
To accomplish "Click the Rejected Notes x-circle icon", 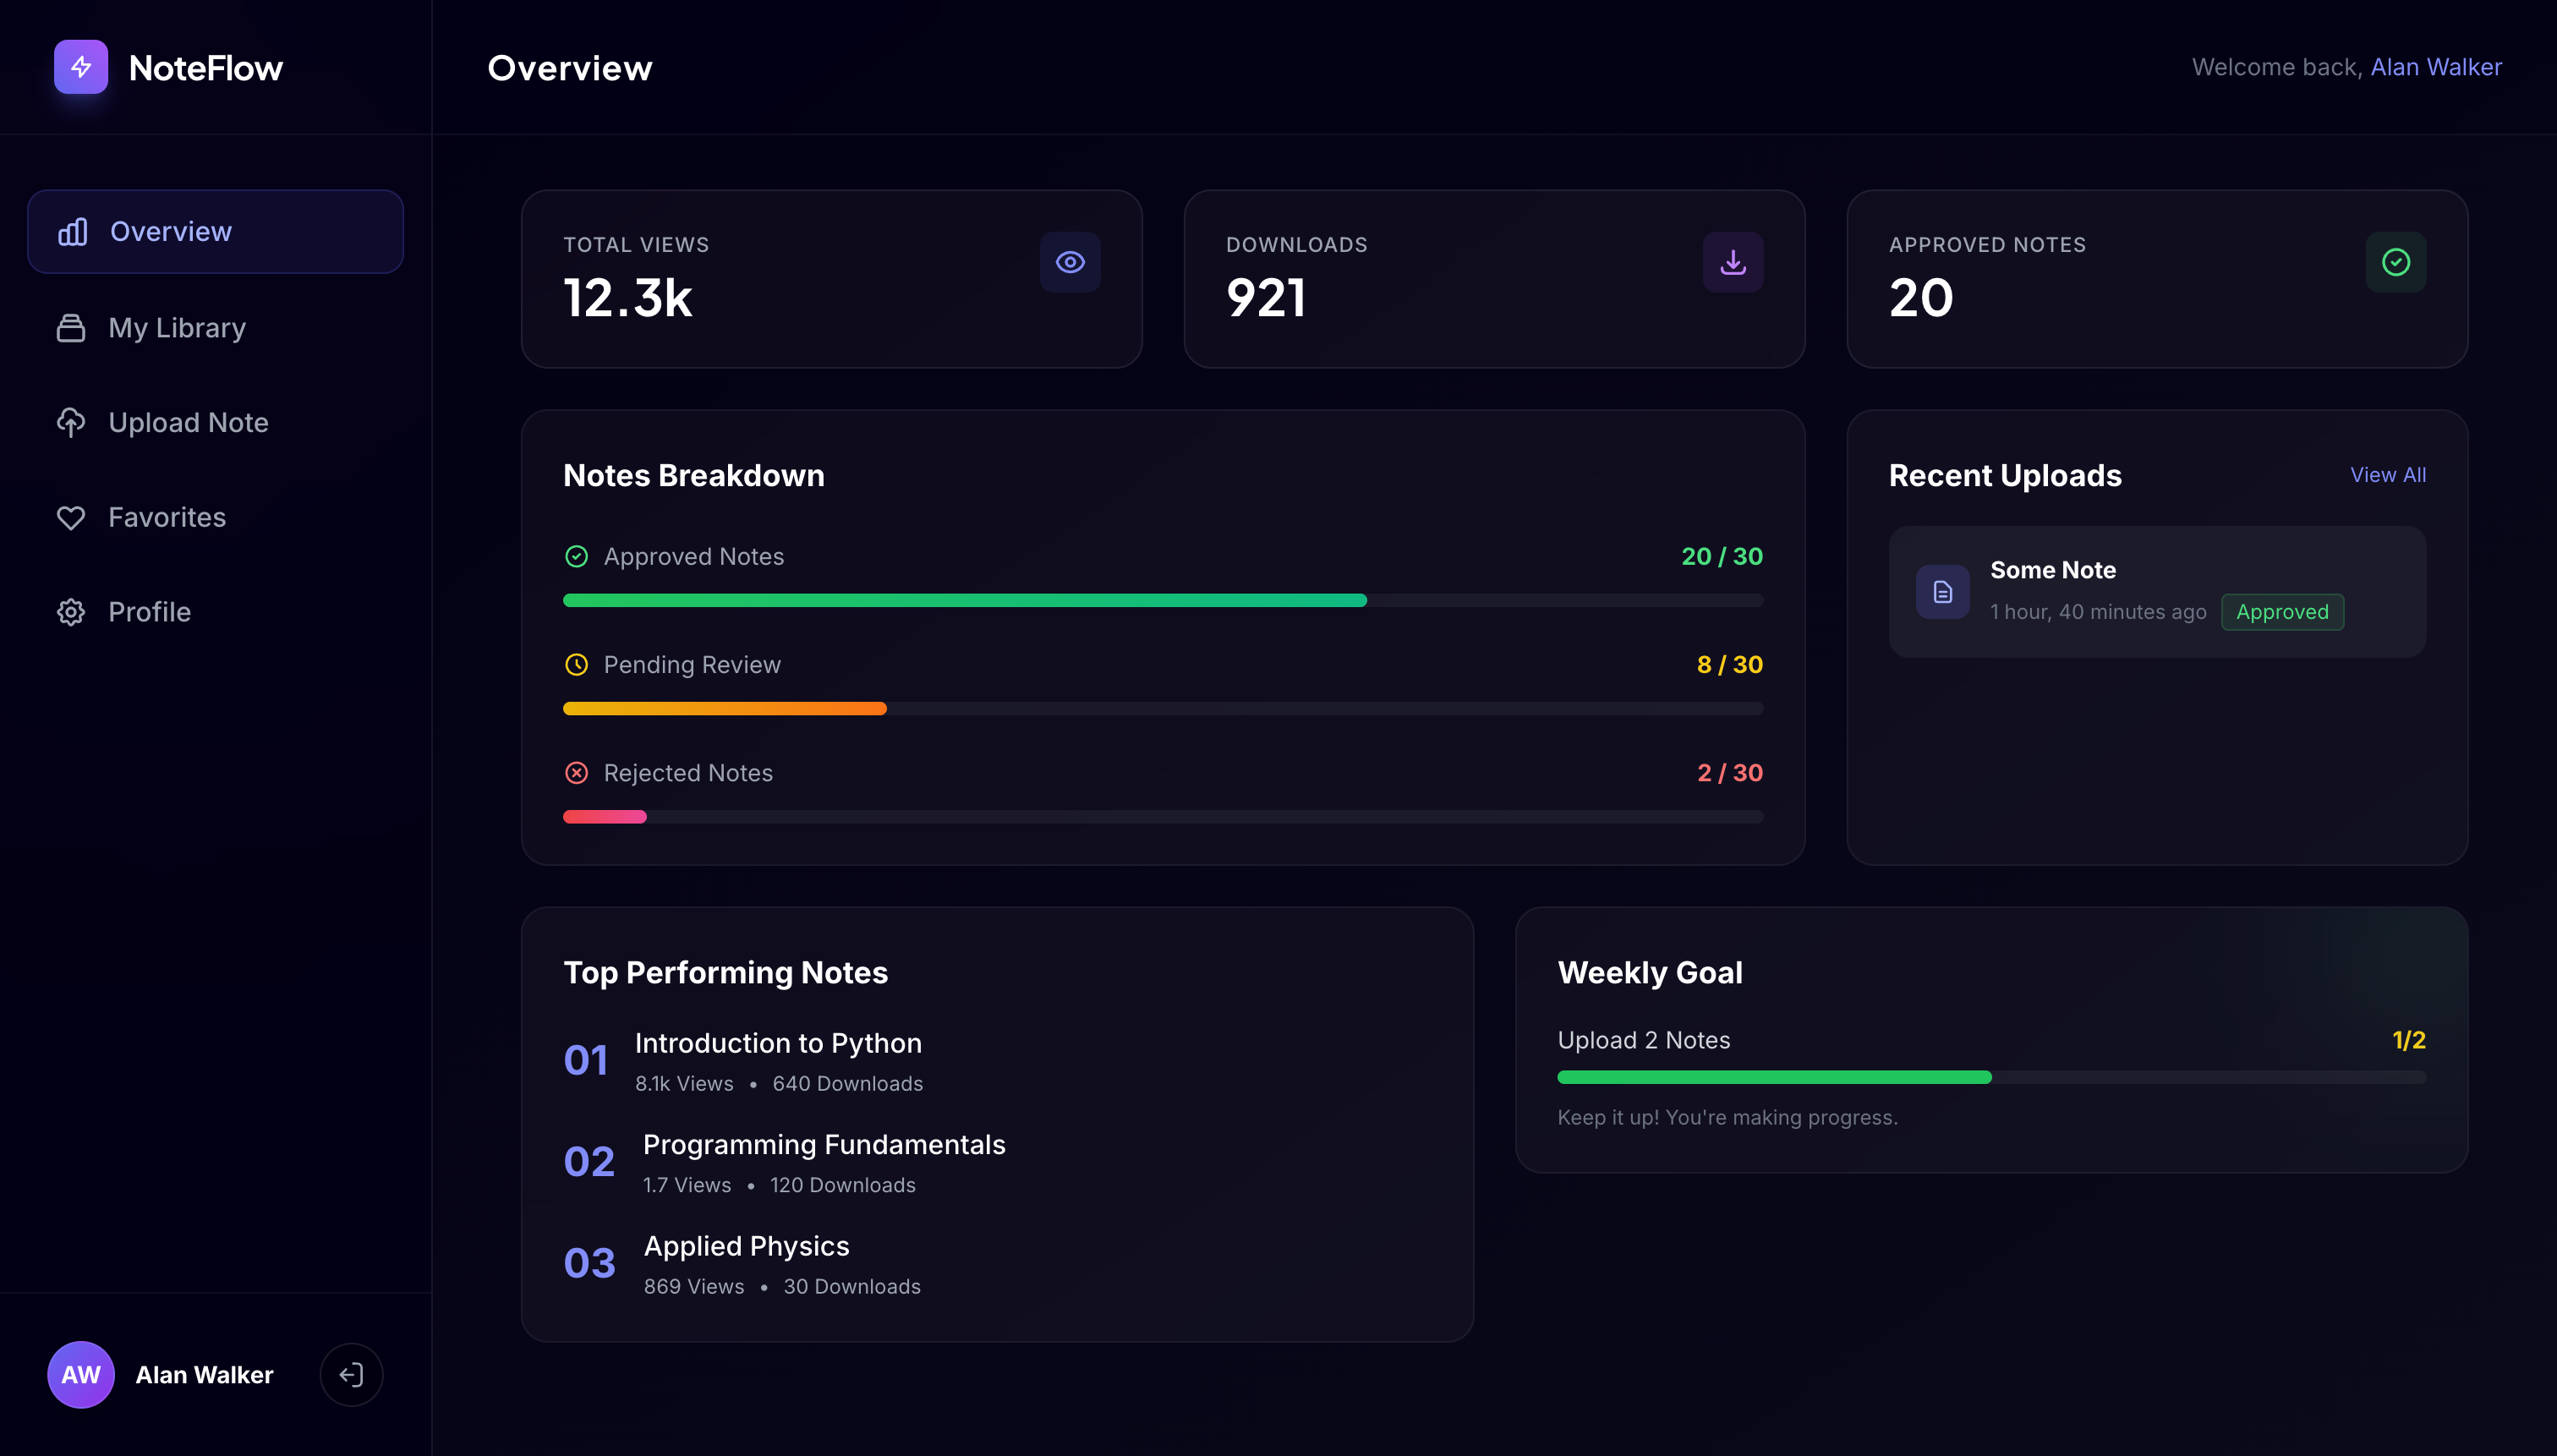I will (x=576, y=773).
